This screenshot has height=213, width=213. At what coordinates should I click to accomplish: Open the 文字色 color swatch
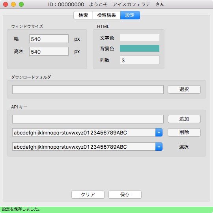[140, 37]
